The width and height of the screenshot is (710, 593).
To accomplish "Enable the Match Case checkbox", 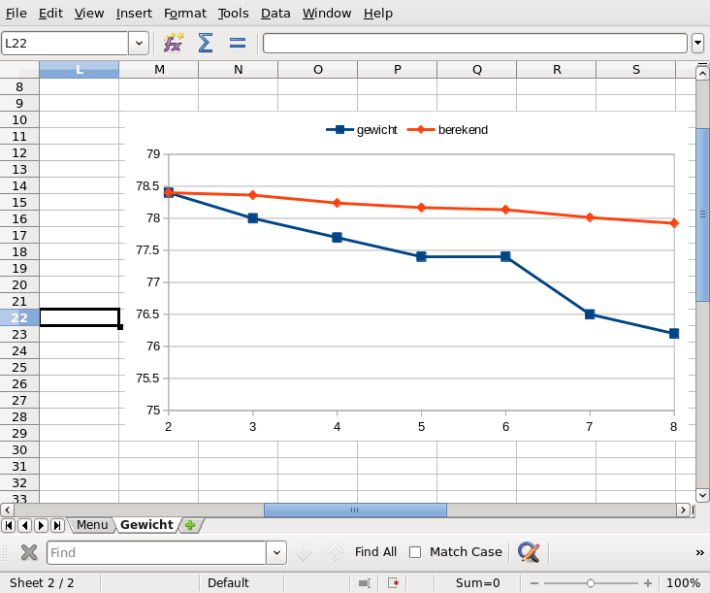I will (x=415, y=552).
